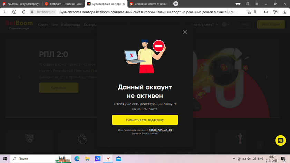Open the 'Live' menu item
Image resolution: width=290 pixels, height=163 pixels.
tap(55, 25)
